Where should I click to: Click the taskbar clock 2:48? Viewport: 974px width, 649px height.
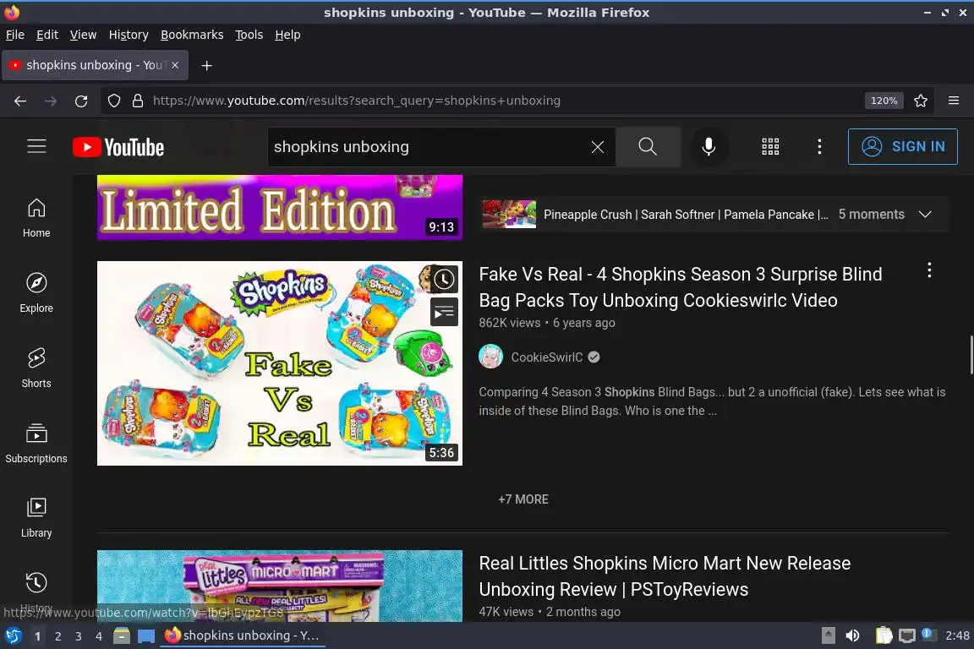956,635
